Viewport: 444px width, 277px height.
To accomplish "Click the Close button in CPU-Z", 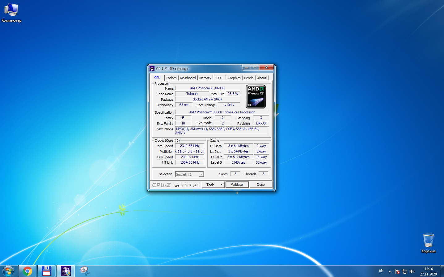I will click(x=260, y=185).
